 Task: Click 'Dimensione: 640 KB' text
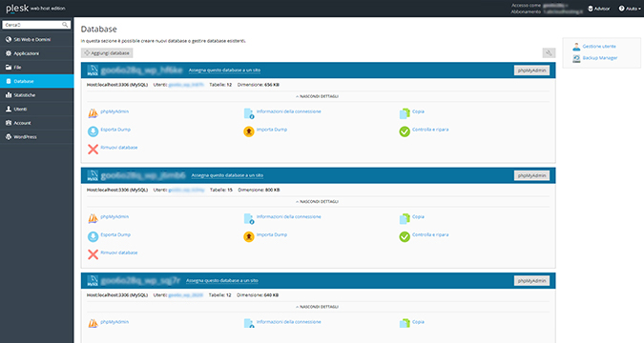258,295
